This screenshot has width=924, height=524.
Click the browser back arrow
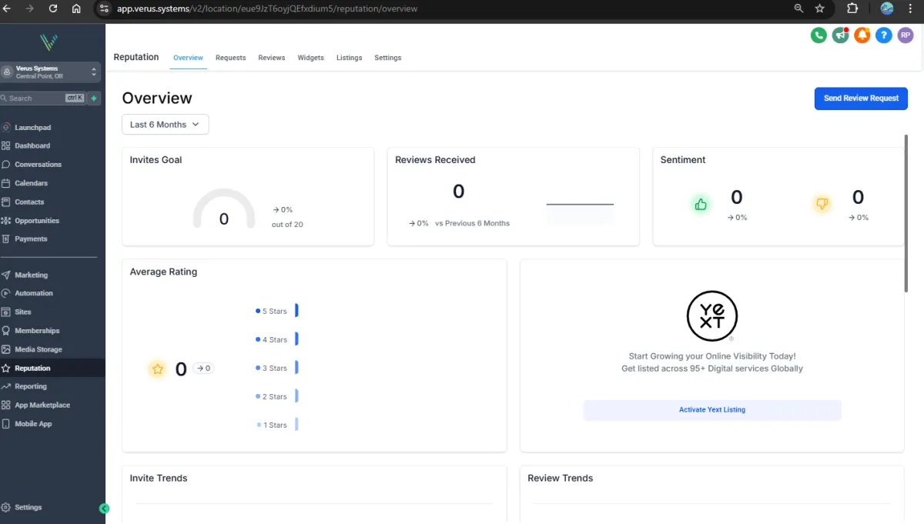7,8
